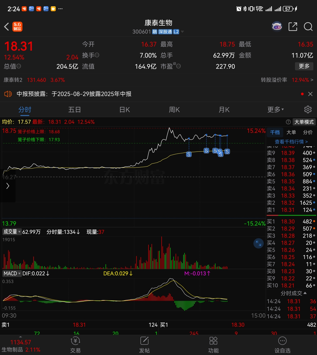Tap the rightmost S sell marker on chart

pyautogui.click(x=227, y=151)
